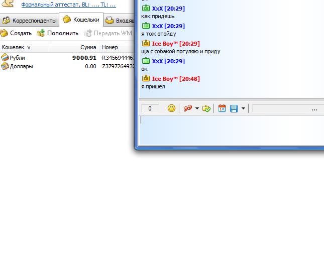The image size is (324, 257).
Task: Select the Кошельки tab
Action: (x=81, y=20)
